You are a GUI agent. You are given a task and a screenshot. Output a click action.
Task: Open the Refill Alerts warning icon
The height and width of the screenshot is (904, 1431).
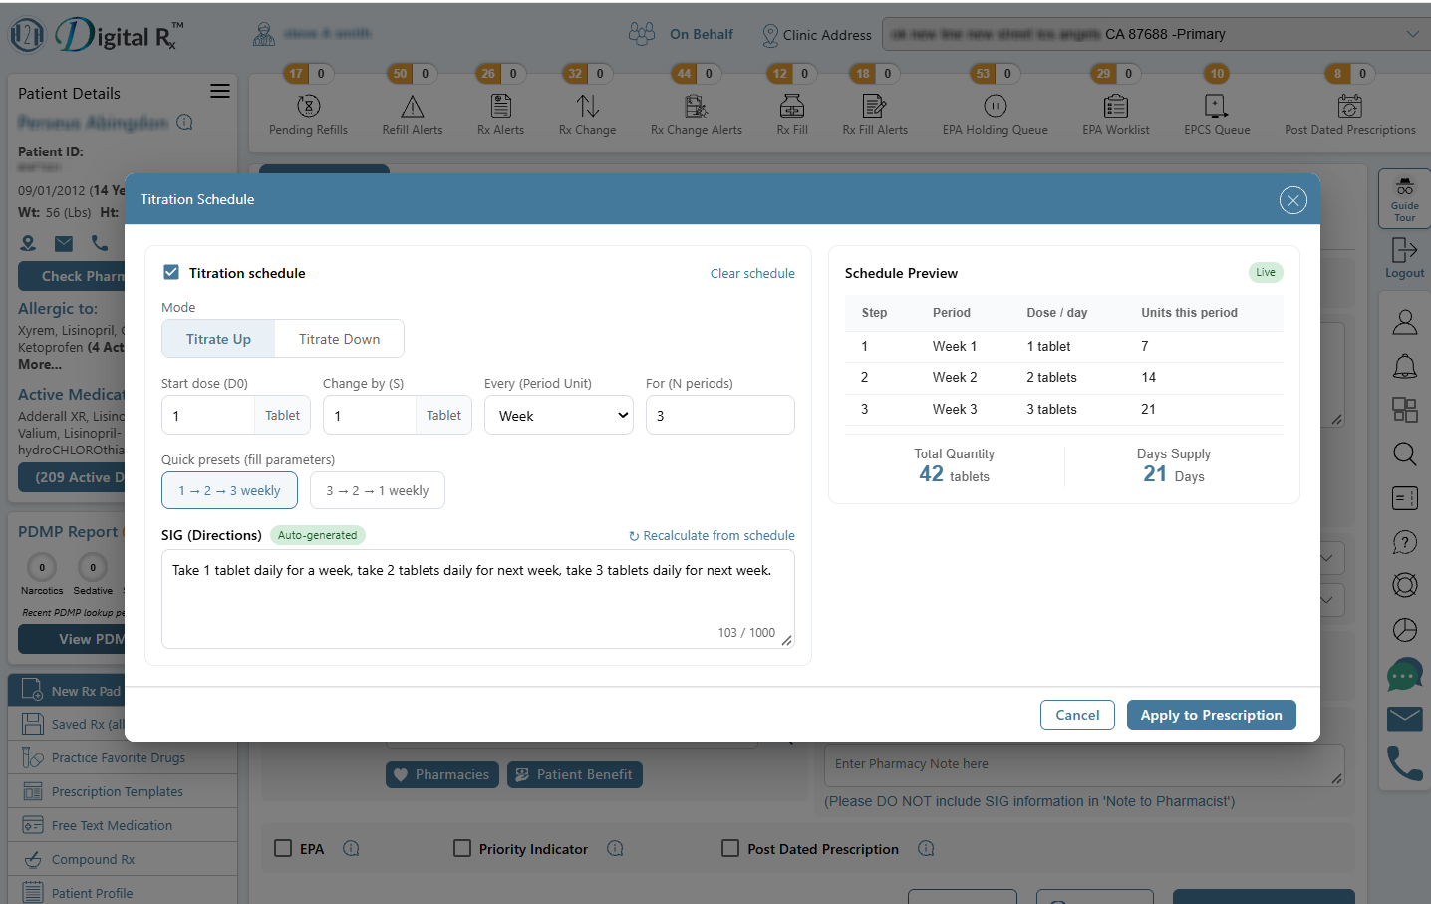point(413,106)
